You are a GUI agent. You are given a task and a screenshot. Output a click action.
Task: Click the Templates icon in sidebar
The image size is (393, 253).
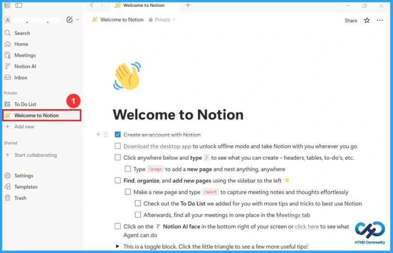tap(8, 187)
